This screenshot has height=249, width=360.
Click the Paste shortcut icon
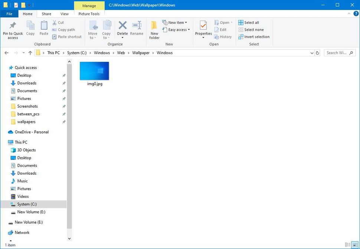(66, 37)
